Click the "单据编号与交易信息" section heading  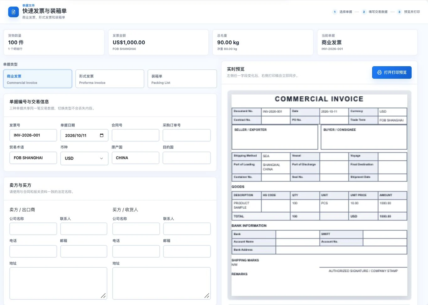(x=29, y=102)
